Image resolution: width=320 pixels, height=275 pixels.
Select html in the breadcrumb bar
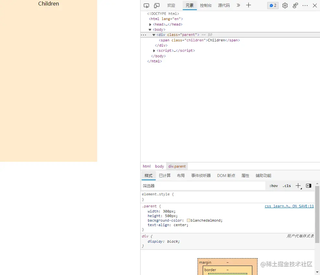146,166
